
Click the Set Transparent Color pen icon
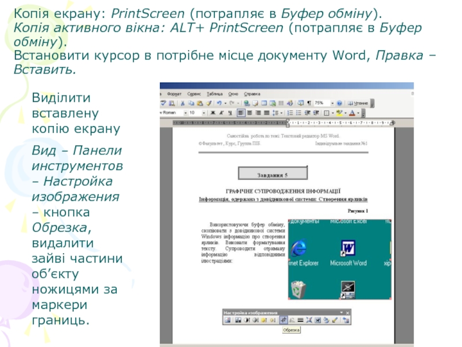click(x=335, y=320)
